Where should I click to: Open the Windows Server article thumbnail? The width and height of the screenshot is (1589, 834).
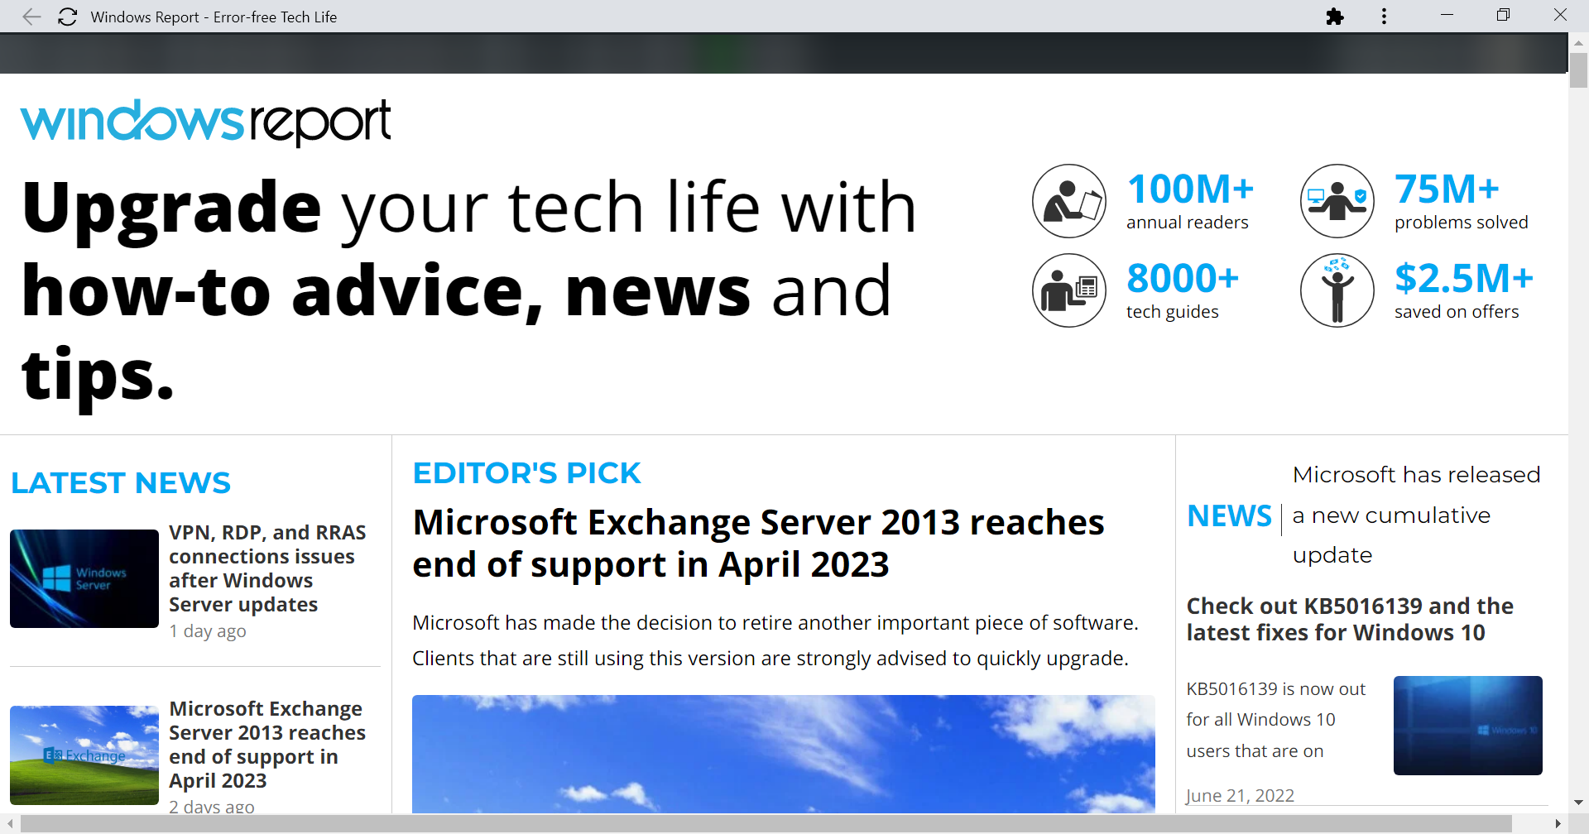(x=84, y=578)
